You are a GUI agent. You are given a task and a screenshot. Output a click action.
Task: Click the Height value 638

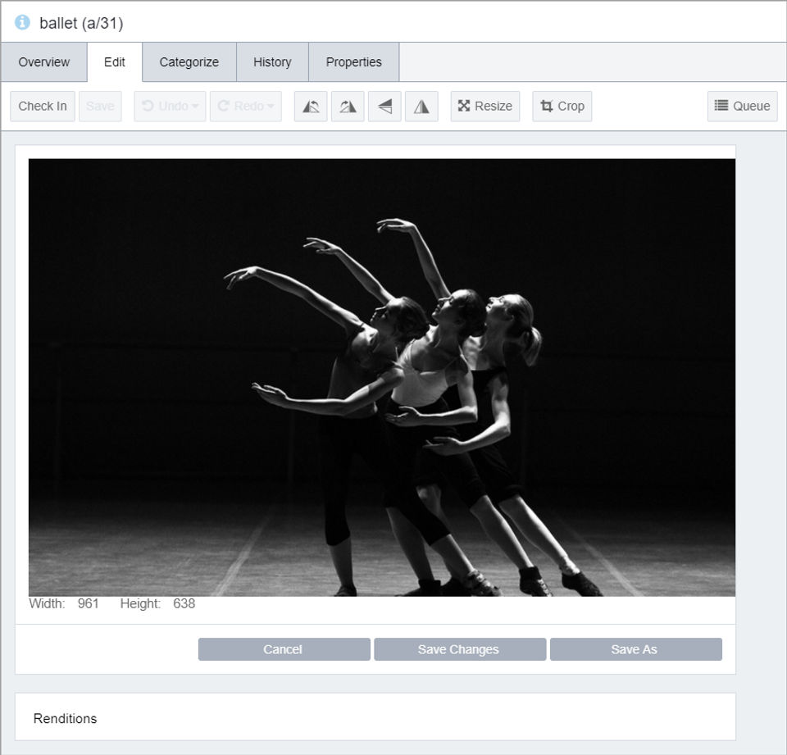[184, 603]
